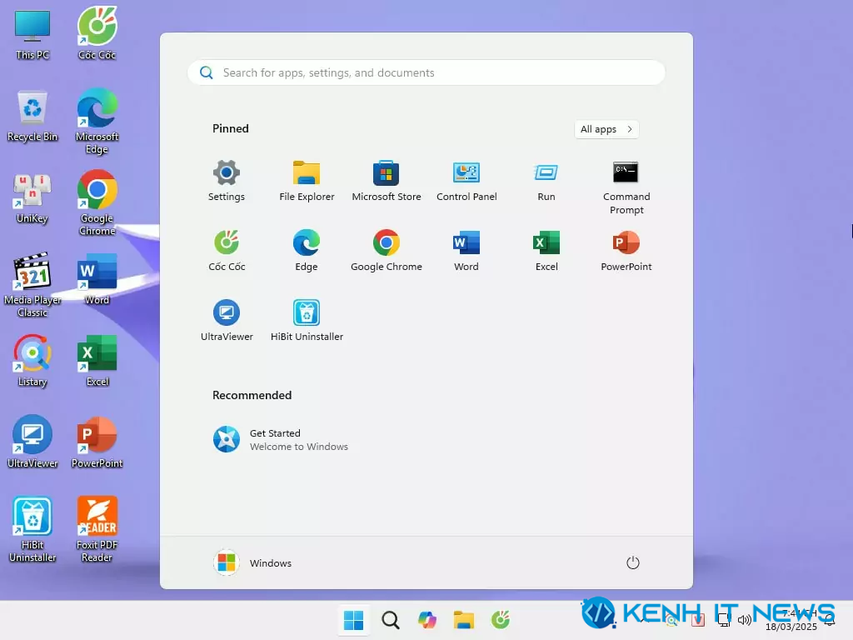Image resolution: width=853 pixels, height=640 pixels.
Task: Select Google Chrome desktop shortcut
Action: coord(97,203)
